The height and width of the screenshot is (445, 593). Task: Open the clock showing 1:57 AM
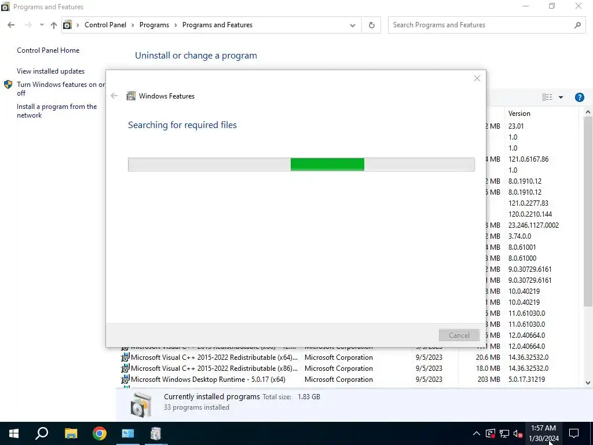coord(543,433)
